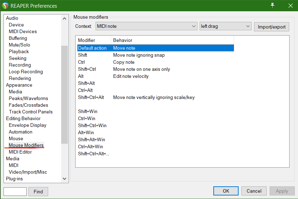Select the Shift modifier row
Image resolution: width=298 pixels, height=199 pixels.
coord(155,55)
